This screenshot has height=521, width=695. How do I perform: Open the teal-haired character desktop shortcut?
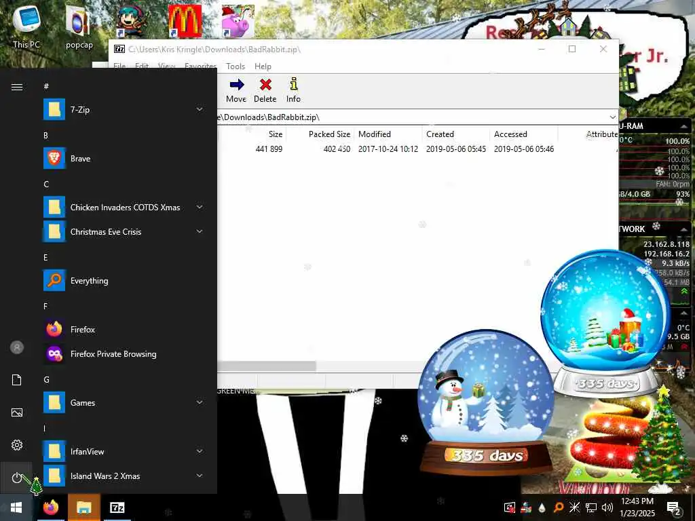(132, 21)
